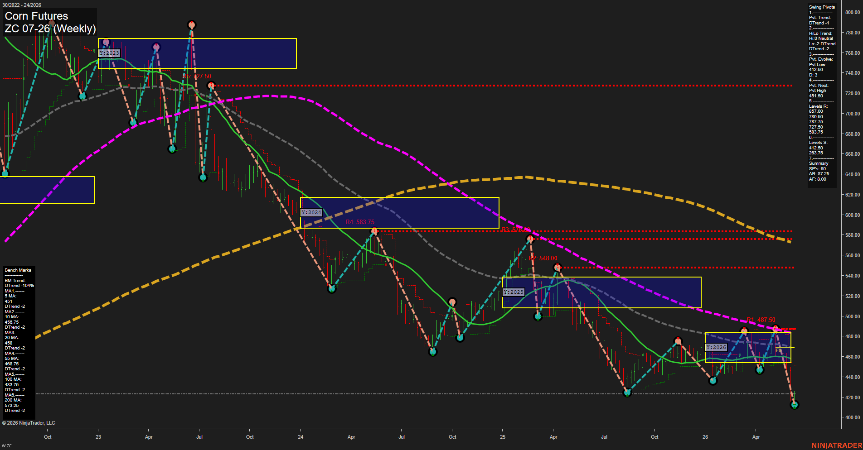Select the 483.75 MA value

point(12,385)
